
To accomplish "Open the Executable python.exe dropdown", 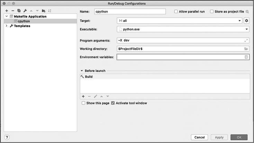I will click(x=246, y=29).
